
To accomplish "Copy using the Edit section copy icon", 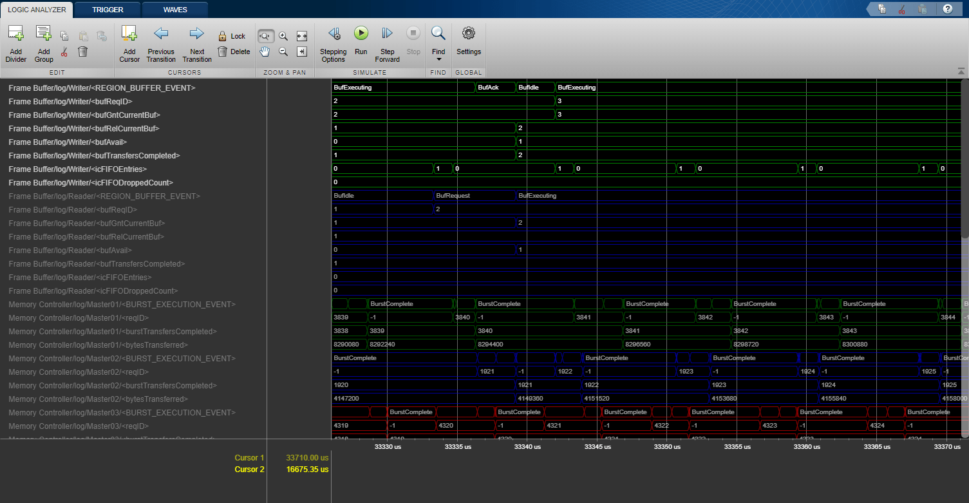I will (x=64, y=36).
